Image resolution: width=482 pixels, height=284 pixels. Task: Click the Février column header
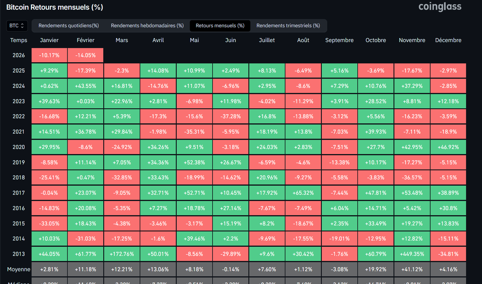click(x=86, y=40)
